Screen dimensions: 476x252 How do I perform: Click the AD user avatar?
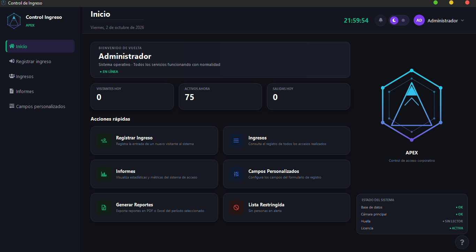[x=419, y=20]
